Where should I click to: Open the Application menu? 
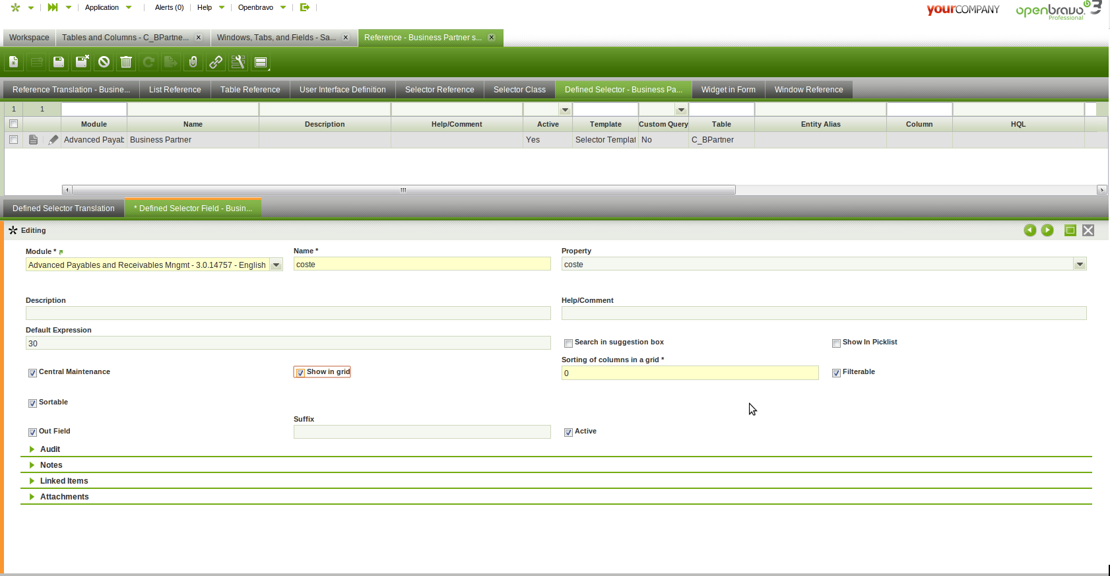tap(102, 8)
